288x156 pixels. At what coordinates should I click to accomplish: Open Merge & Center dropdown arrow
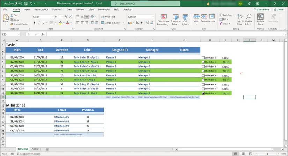(x=123, y=23)
